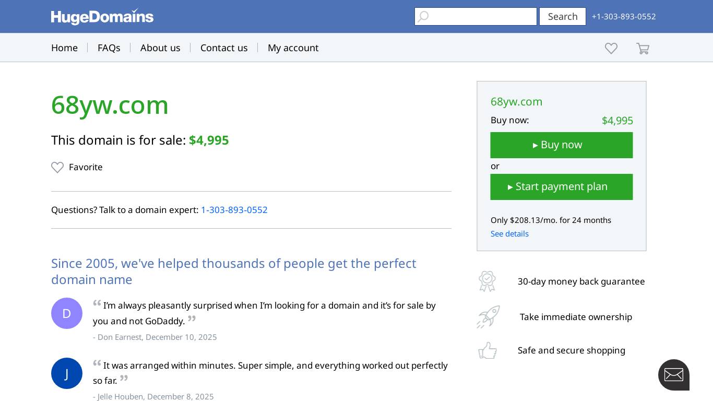Click the money back guarantee badge icon

click(x=487, y=281)
